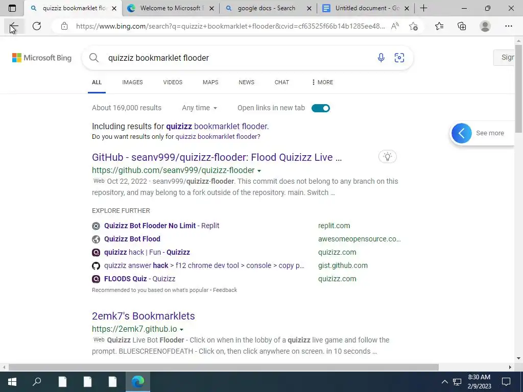Click the Sign in button
This screenshot has width=523, height=392.
coord(504,57)
